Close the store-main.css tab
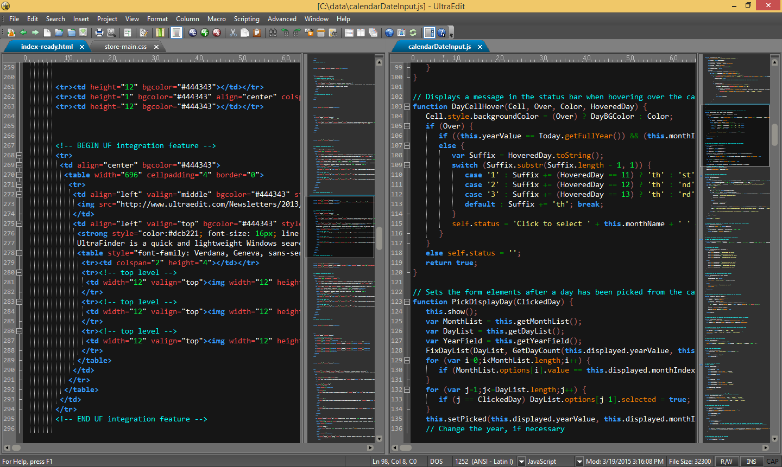 pos(156,47)
